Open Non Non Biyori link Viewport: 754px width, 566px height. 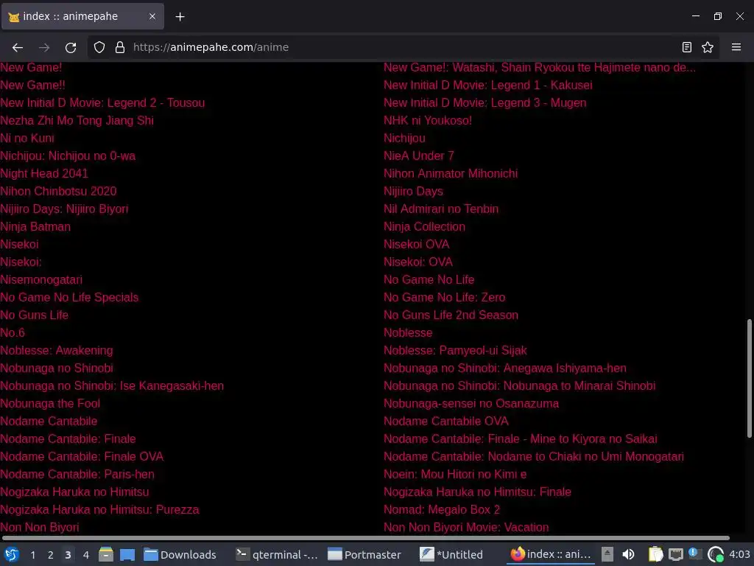(40, 528)
